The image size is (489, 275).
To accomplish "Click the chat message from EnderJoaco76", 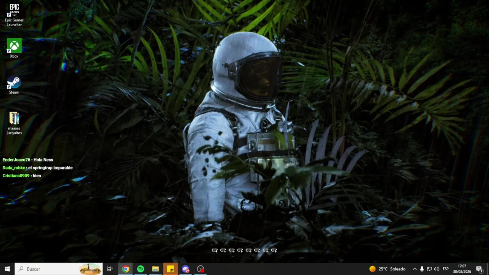I will (x=28, y=160).
